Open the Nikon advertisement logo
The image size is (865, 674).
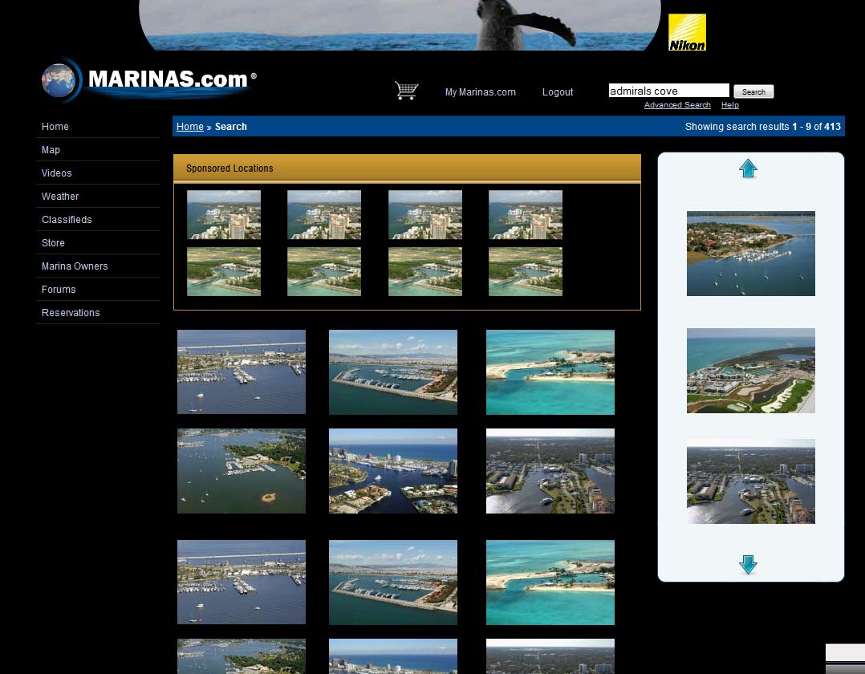click(687, 32)
